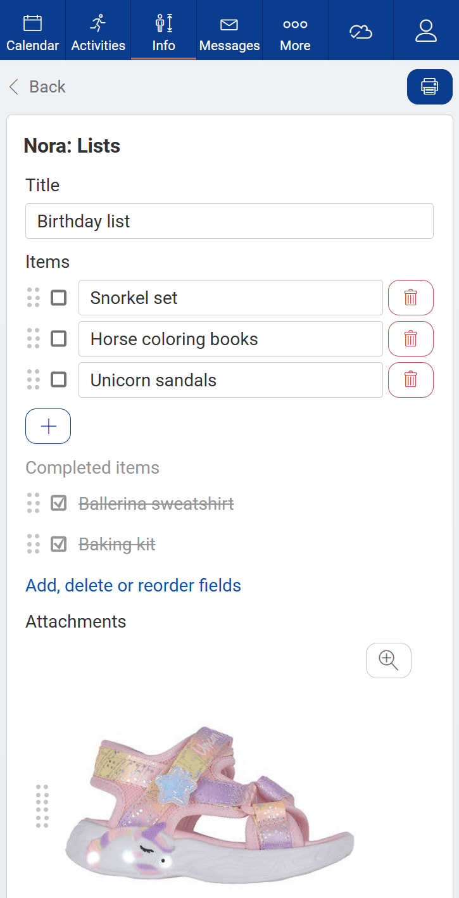Check the Snorkel set checkbox
Screen dimensions: 459x898
pyautogui.click(x=58, y=298)
